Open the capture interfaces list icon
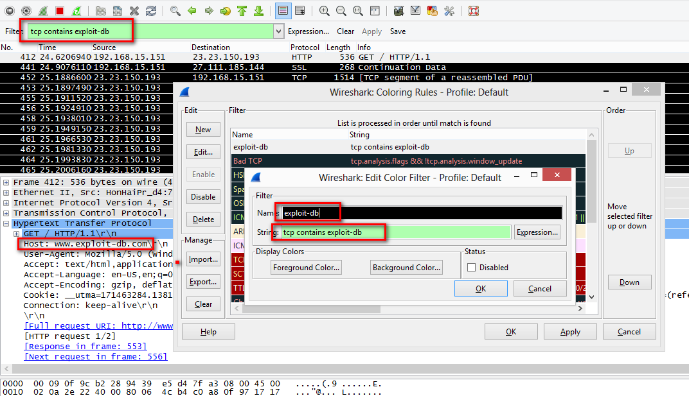The width and height of the screenshot is (689, 396). [x=10, y=11]
